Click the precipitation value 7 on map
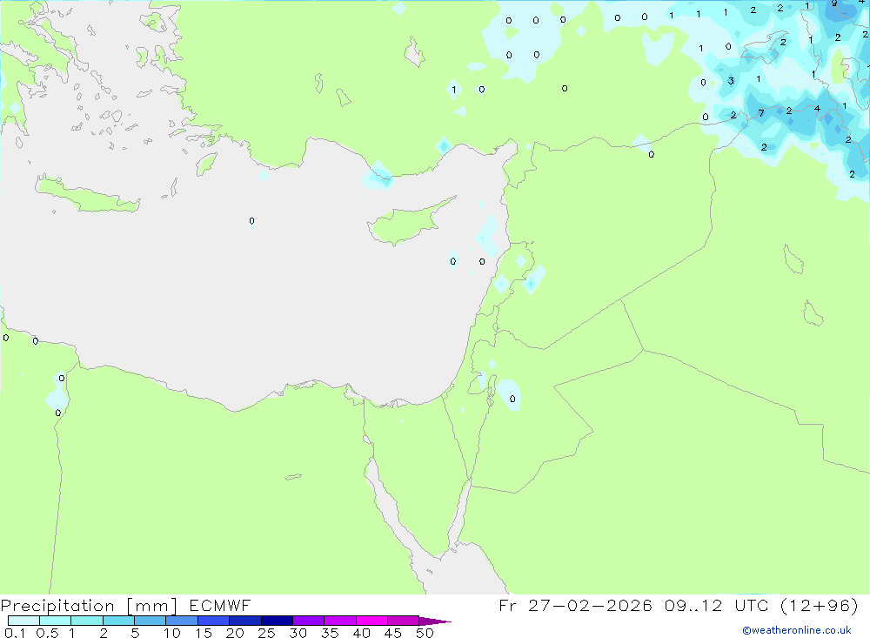Image resolution: width=870 pixels, height=638 pixels. click(761, 113)
